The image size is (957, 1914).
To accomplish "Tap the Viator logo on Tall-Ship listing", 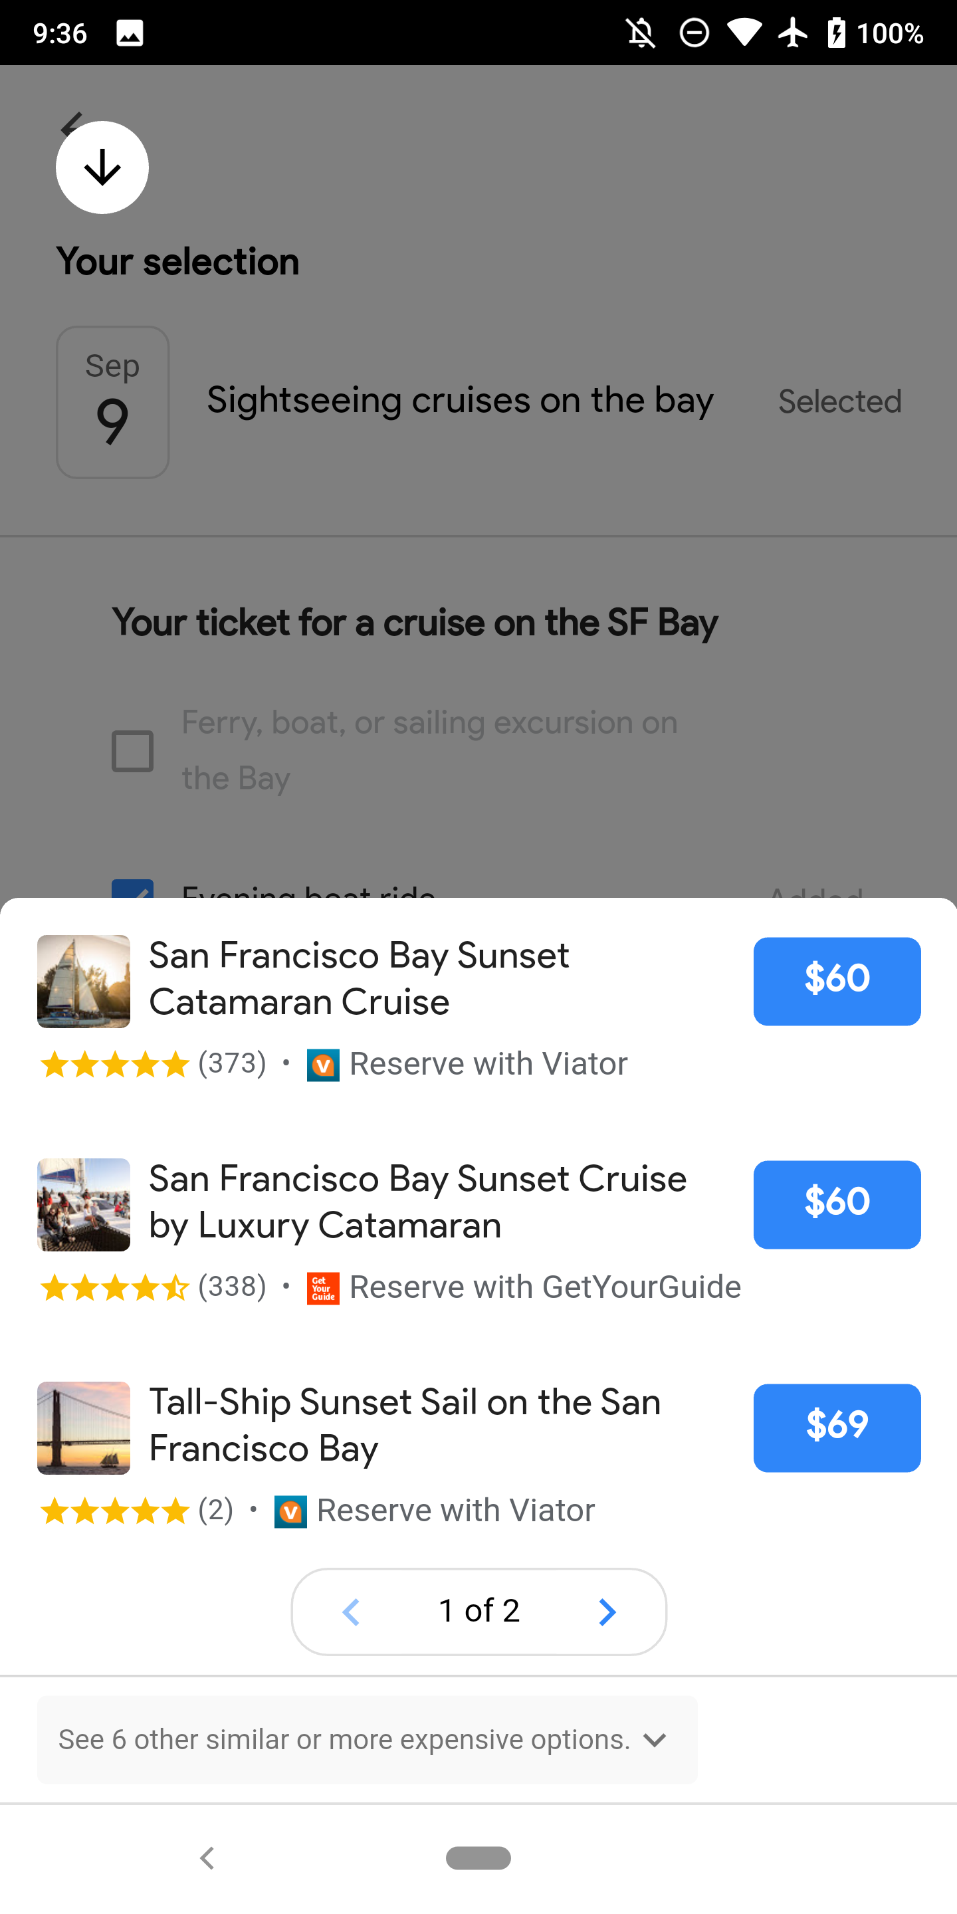I will (x=290, y=1511).
